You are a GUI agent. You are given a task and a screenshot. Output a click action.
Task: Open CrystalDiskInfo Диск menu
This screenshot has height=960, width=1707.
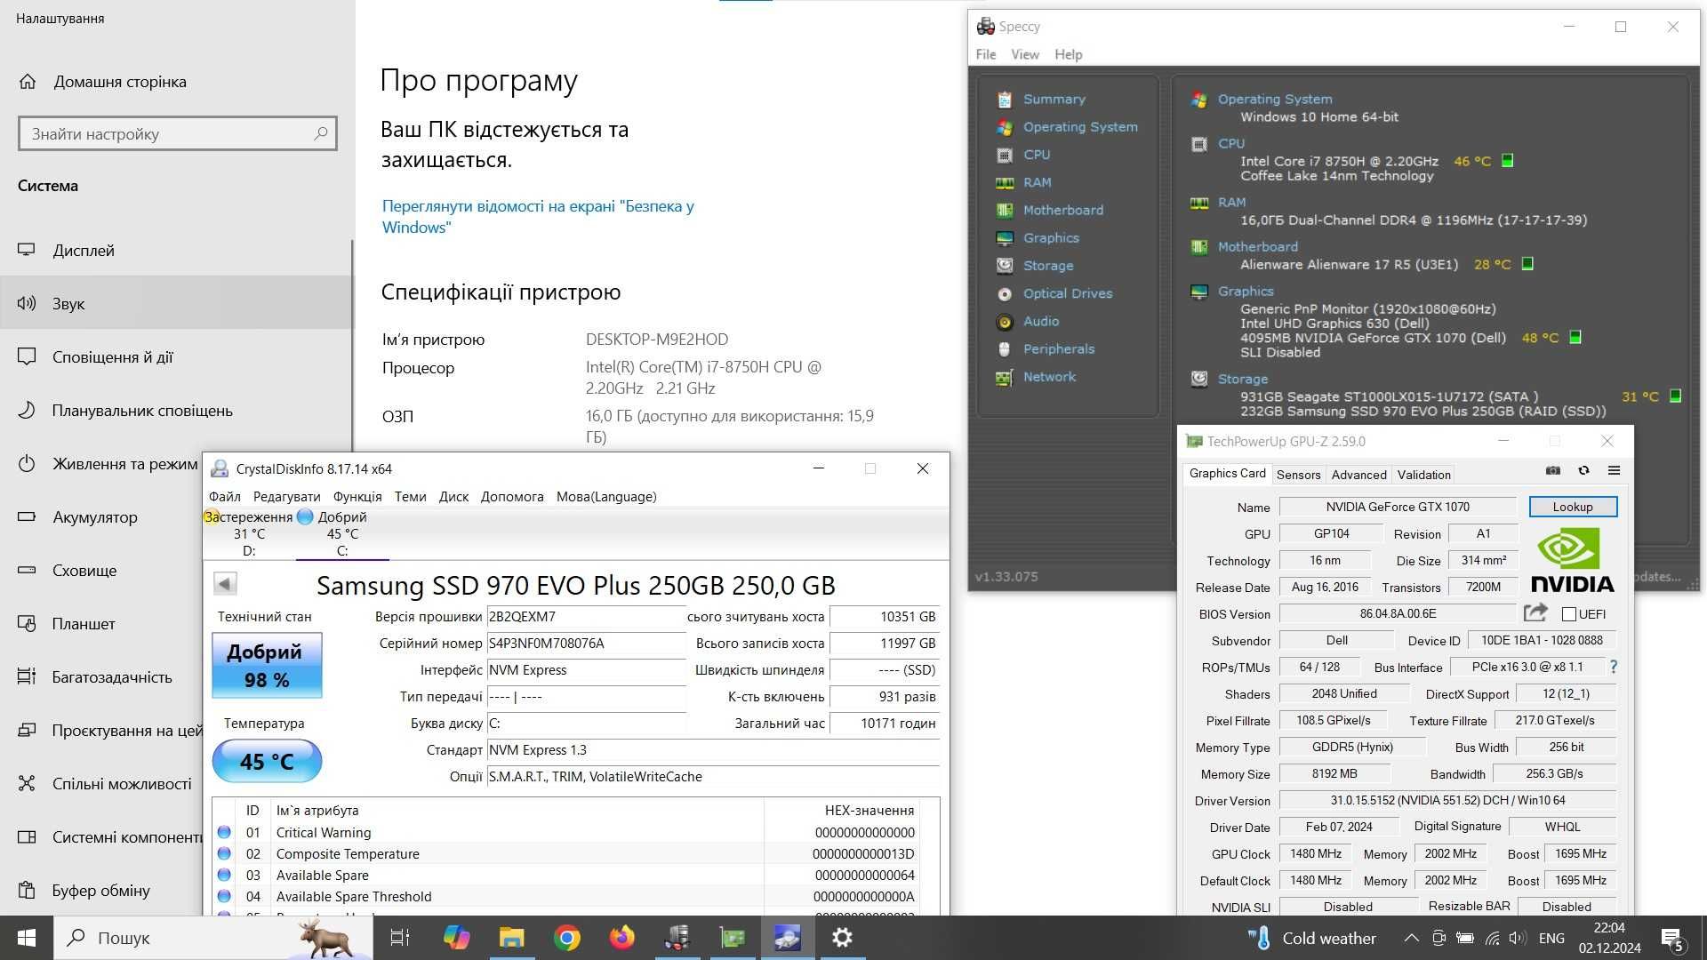(x=453, y=497)
